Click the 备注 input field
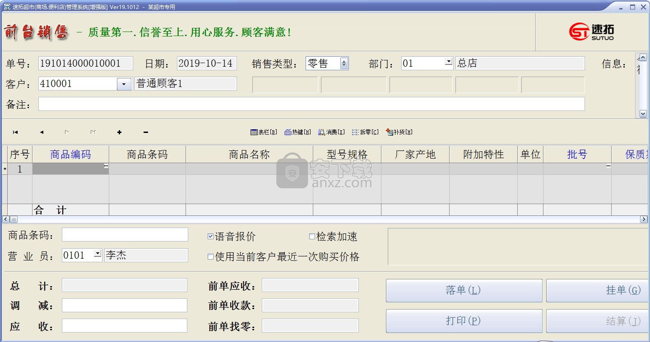 [311, 104]
